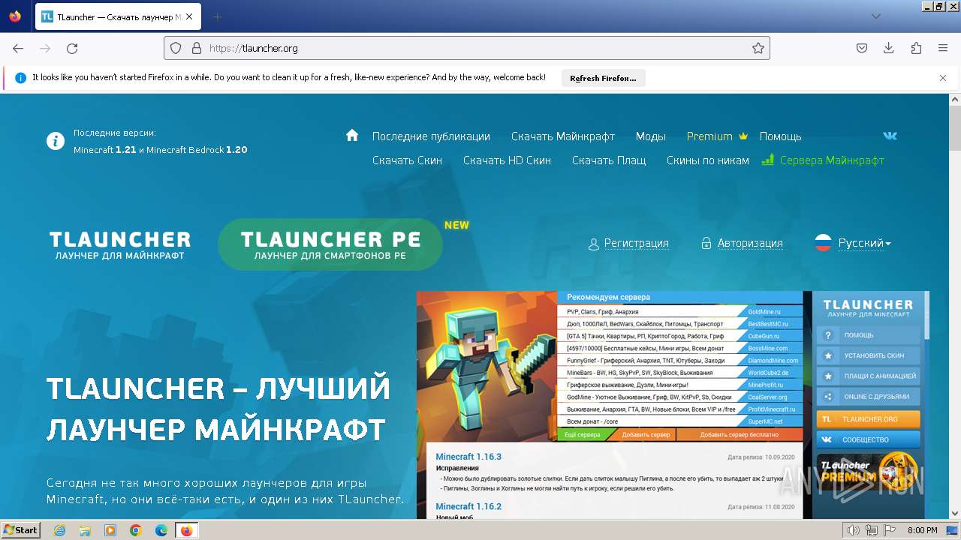Click the launcher screenshot preview image
961x540 pixels.
pos(673,405)
